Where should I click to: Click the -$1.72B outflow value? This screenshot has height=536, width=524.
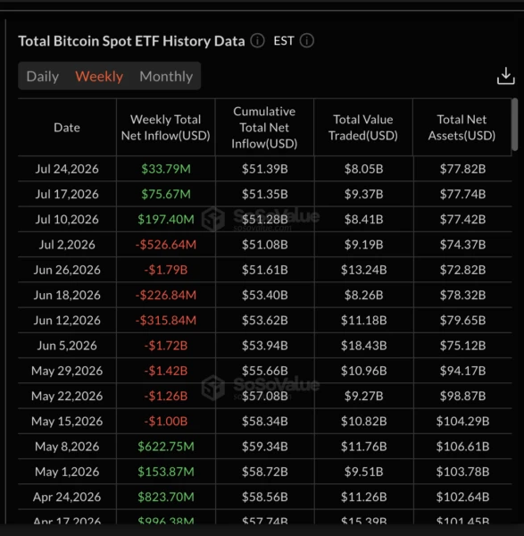coord(166,346)
